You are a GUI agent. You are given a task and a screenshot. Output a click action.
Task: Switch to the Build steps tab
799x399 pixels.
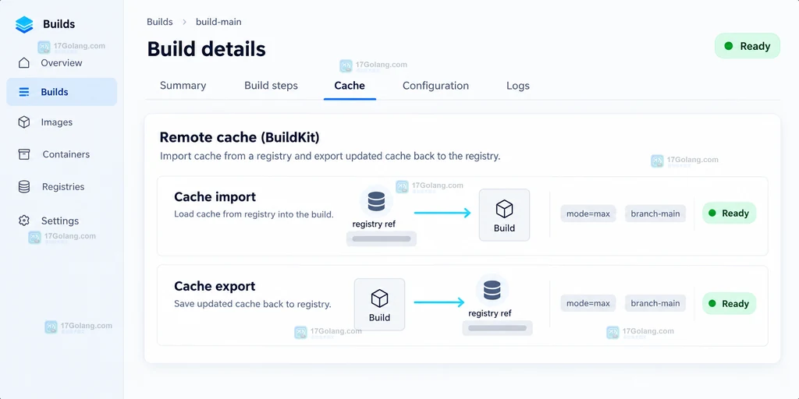(x=271, y=86)
